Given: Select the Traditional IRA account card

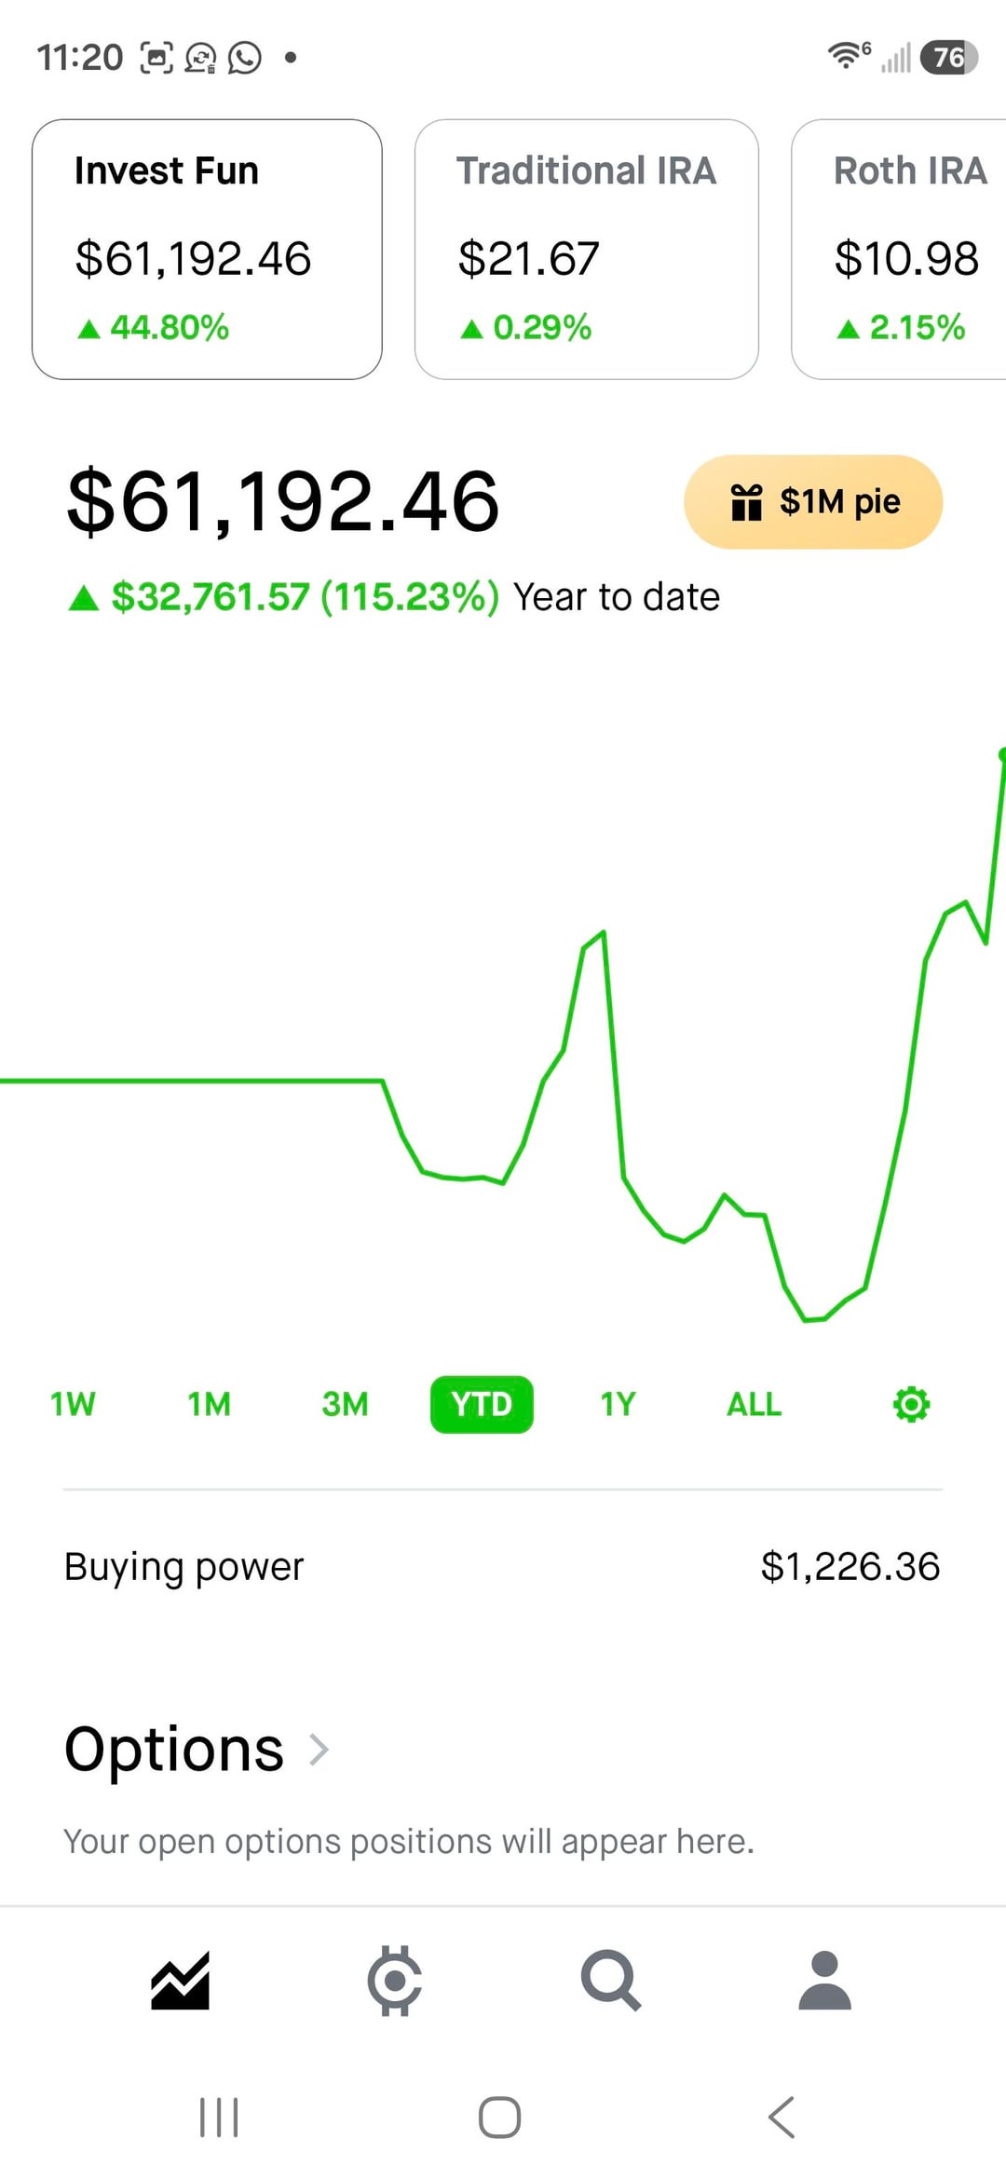Looking at the screenshot, I should pyautogui.click(x=587, y=249).
